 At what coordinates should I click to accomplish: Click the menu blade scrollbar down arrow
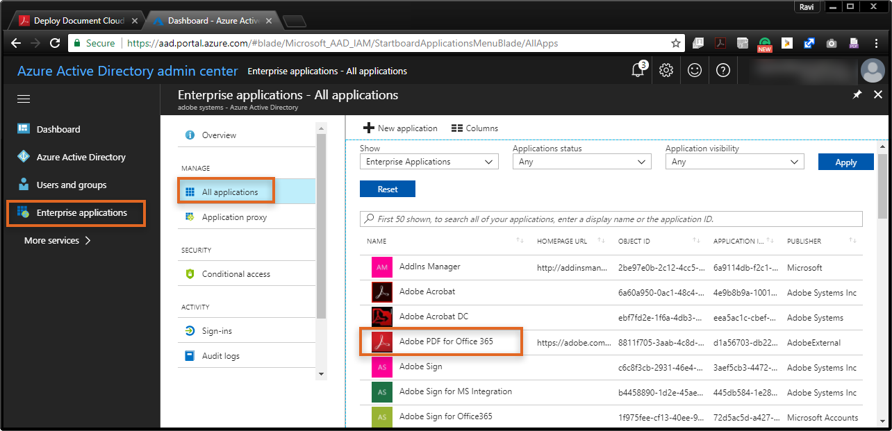tap(321, 373)
